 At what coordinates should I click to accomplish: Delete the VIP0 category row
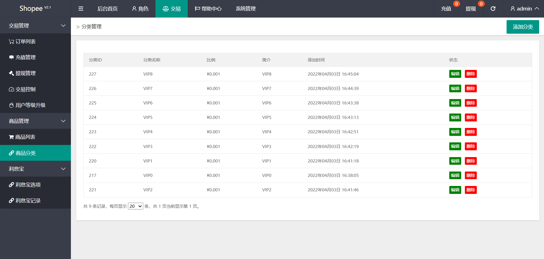coord(471,175)
